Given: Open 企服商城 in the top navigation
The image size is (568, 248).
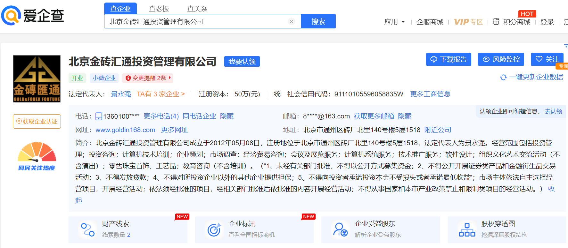Looking at the screenshot, I should (x=430, y=22).
